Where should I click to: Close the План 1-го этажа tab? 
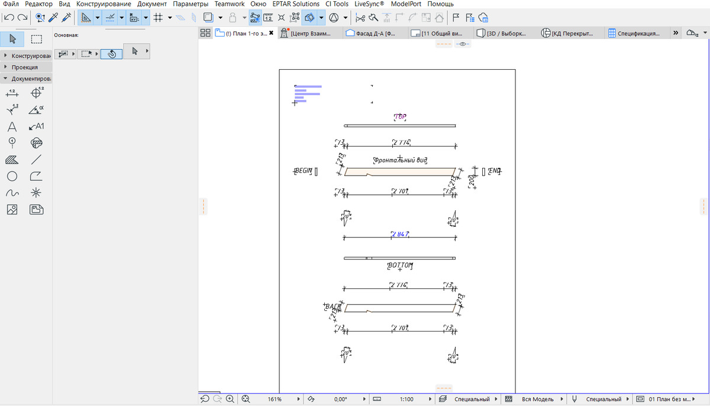(271, 33)
